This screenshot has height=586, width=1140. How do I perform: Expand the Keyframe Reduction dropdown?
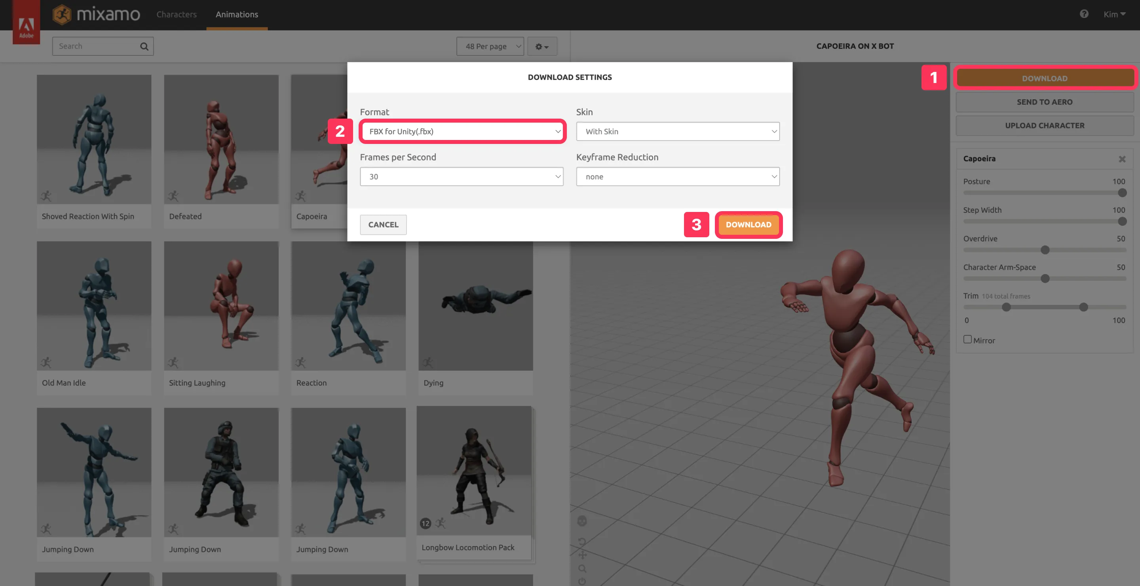[x=677, y=176]
